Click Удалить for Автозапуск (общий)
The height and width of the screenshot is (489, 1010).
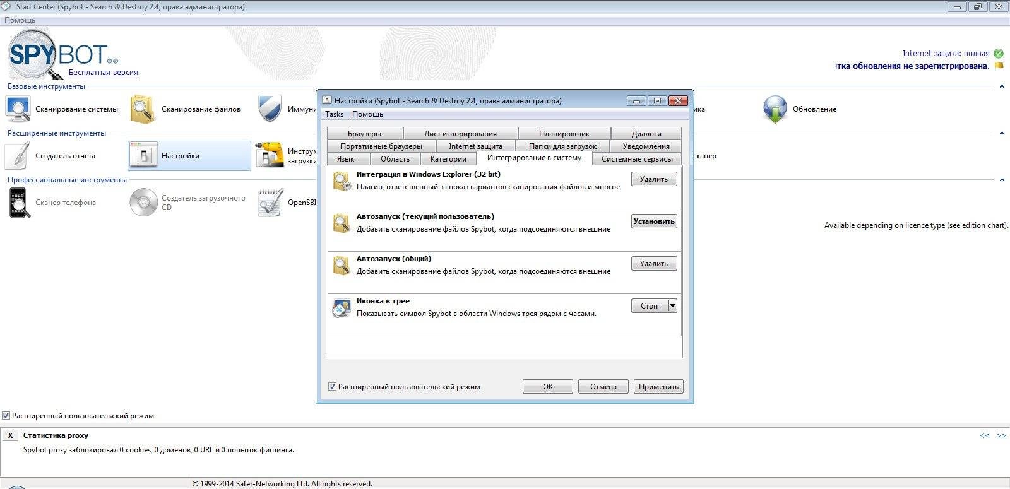[654, 264]
